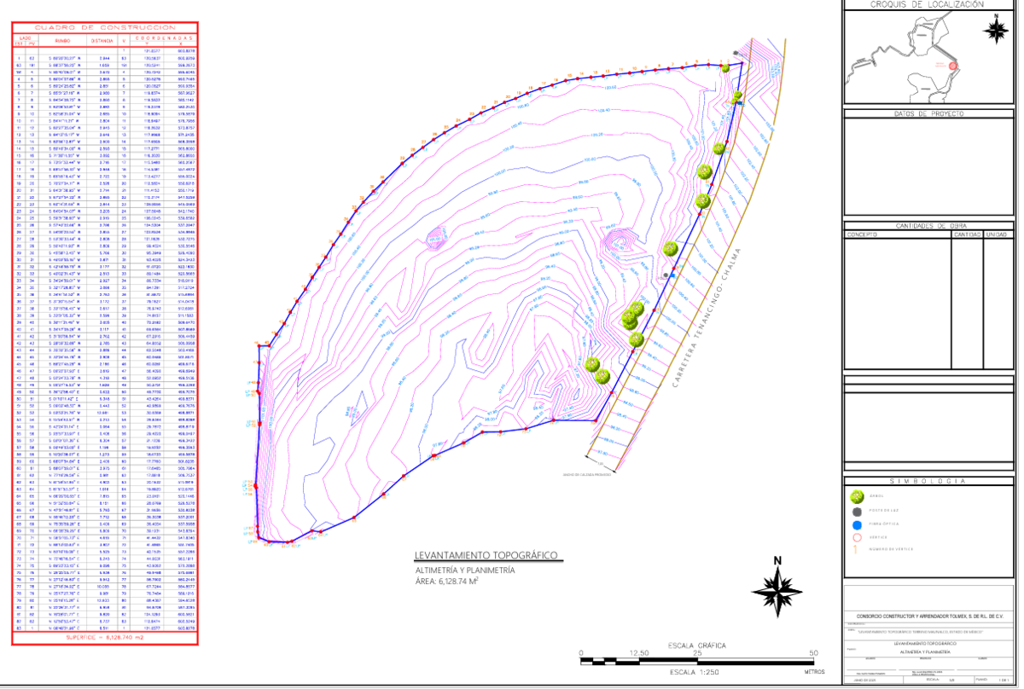Select the Datos de Proyecto header
Image resolution: width=1024 pixels, height=689 pixels.
click(x=928, y=113)
